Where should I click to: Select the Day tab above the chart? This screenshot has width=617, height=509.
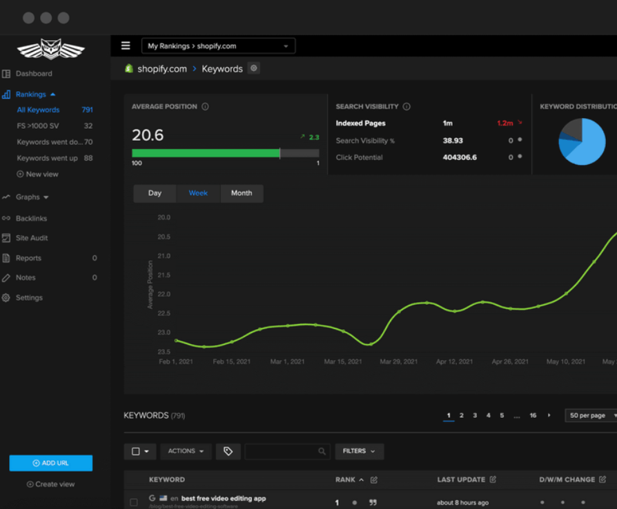[154, 193]
